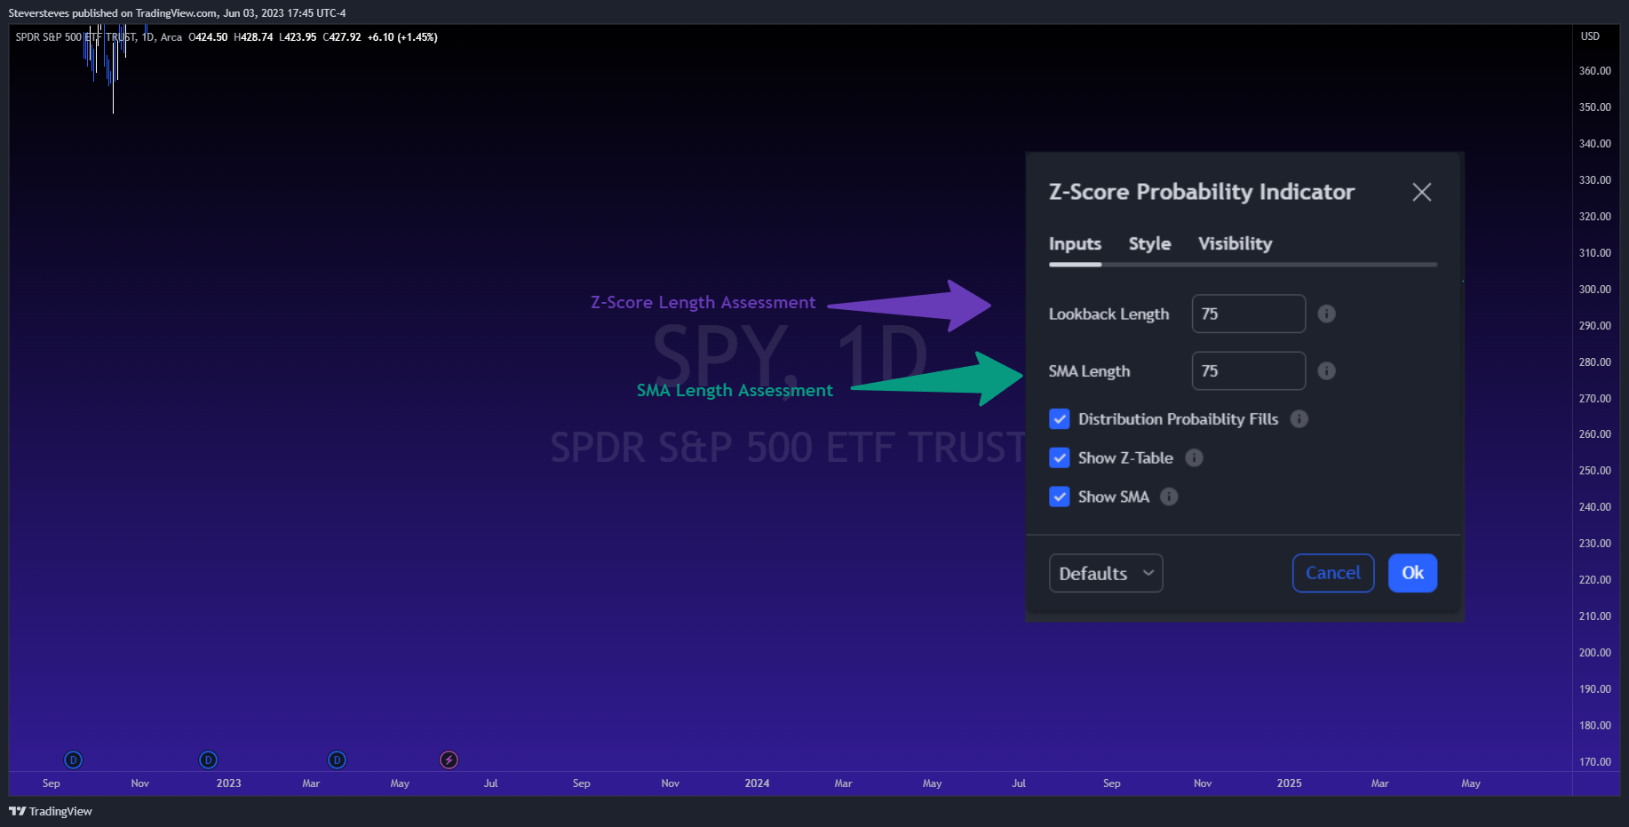1629x827 pixels.
Task: Click the 360.00 price axis label
Action: coord(1594,71)
